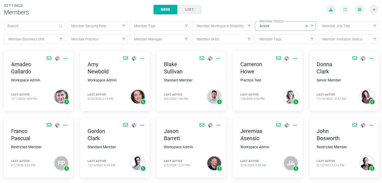Viewport: 382px width, 183px height.
Task: Email Amy Newbold via envelope icon
Action: click(x=126, y=58)
